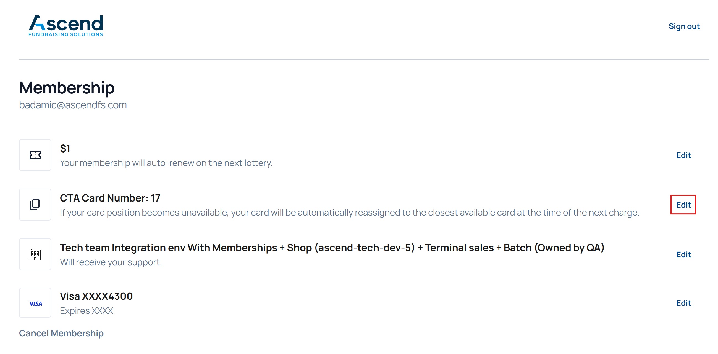Edit the supported organization
Viewport: 718px width, 354px height.
(x=683, y=254)
